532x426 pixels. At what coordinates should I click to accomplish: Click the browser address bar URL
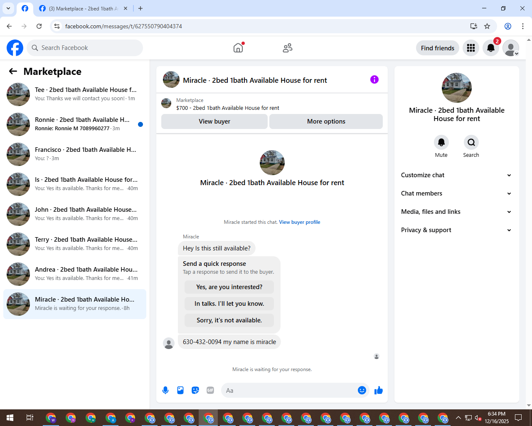[x=123, y=26]
